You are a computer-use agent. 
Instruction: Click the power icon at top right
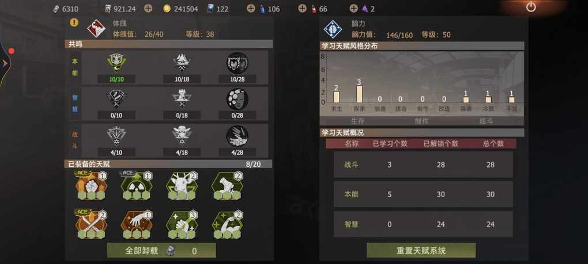pos(531,7)
